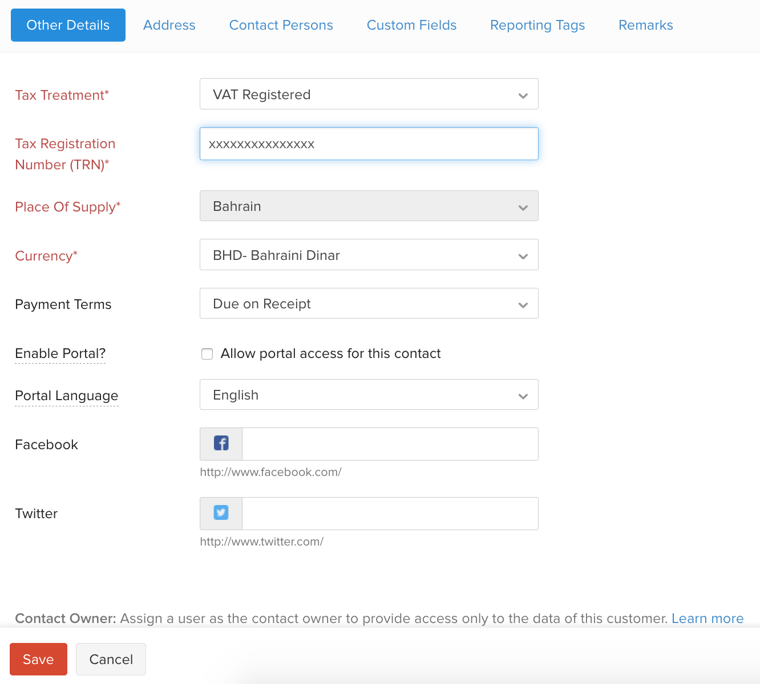The width and height of the screenshot is (760, 684).
Task: Save the contact details
Action: 38,659
